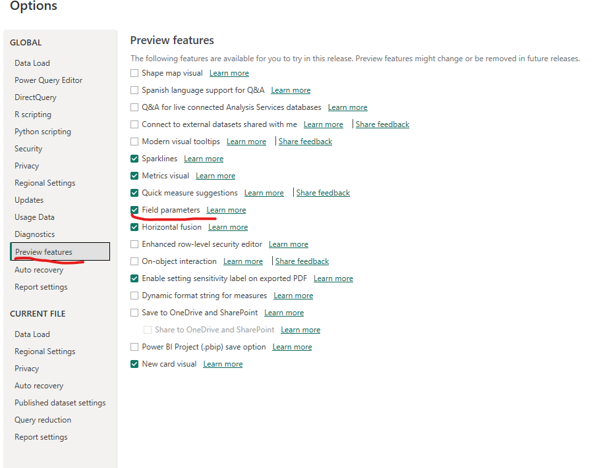Image resolution: width=597 pixels, height=468 pixels.
Task: Enable Connect to external datasets checkbox
Action: tap(134, 124)
